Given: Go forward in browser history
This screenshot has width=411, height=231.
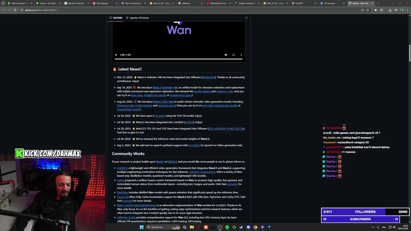Looking at the screenshot, I should pos(9,10).
